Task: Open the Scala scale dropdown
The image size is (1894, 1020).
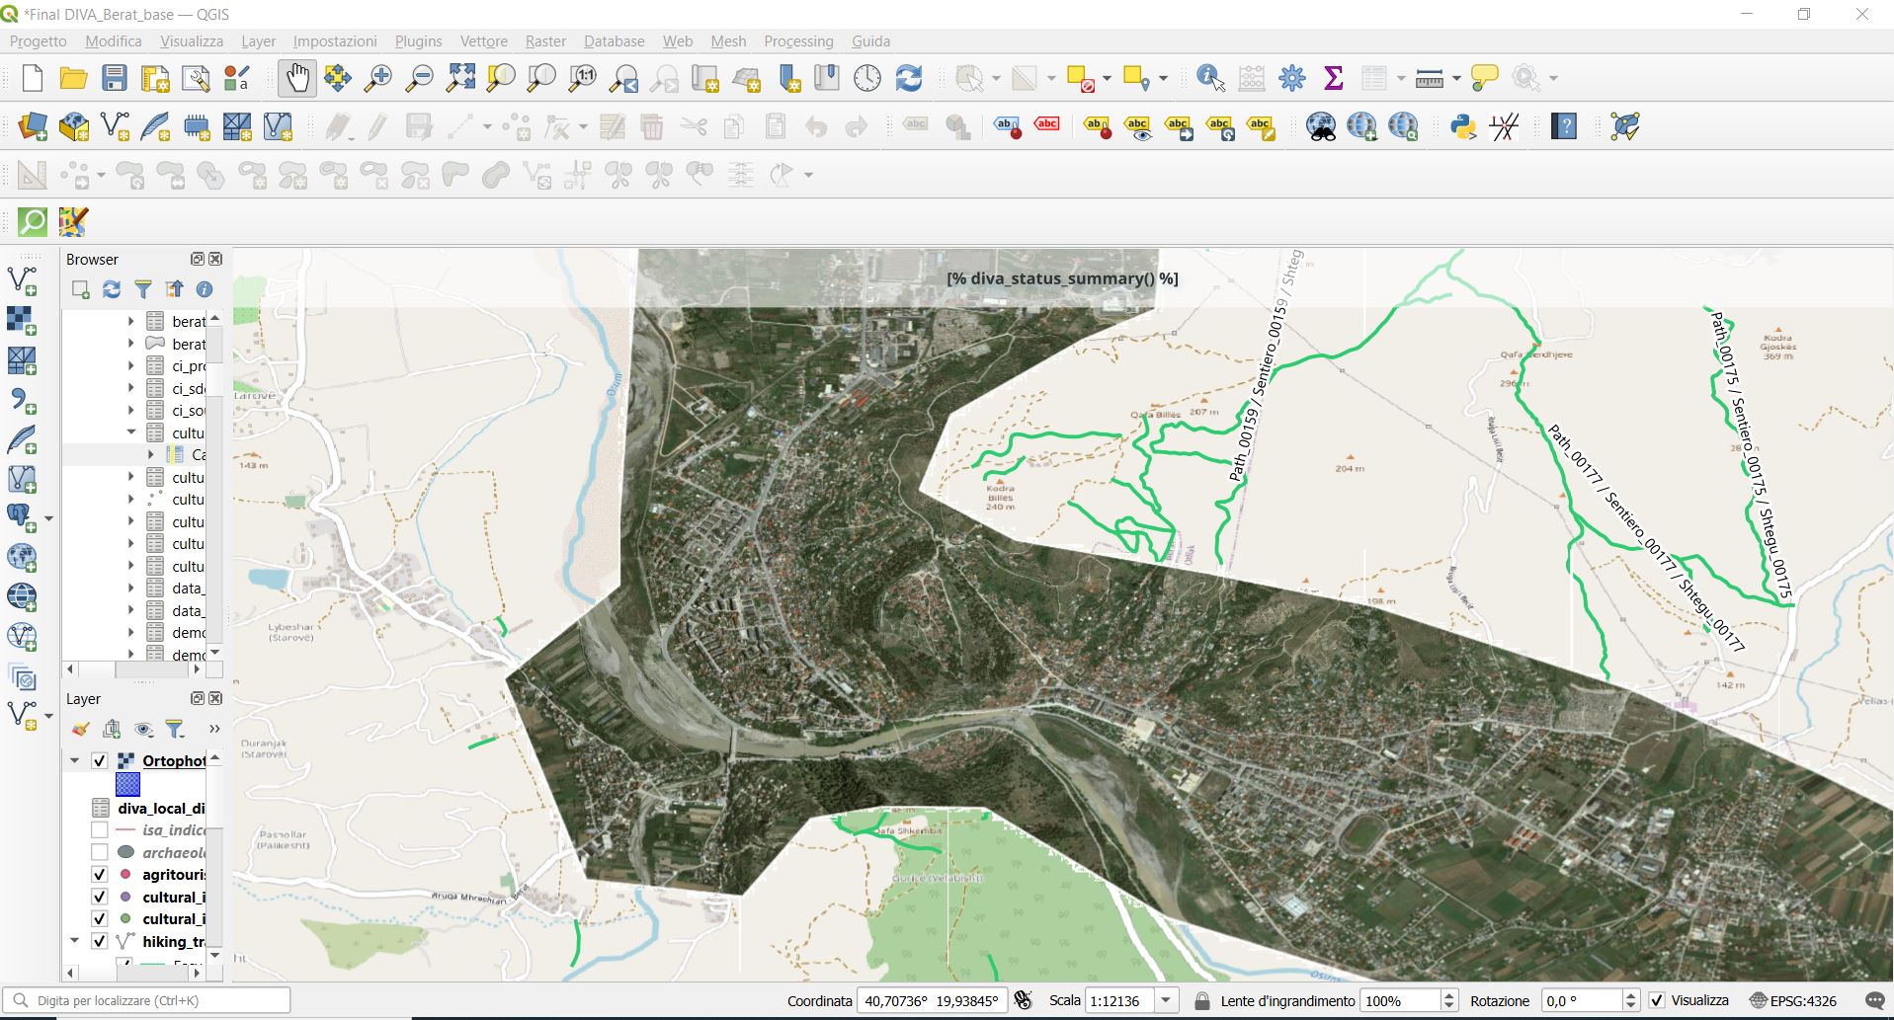Action: (x=1167, y=1000)
